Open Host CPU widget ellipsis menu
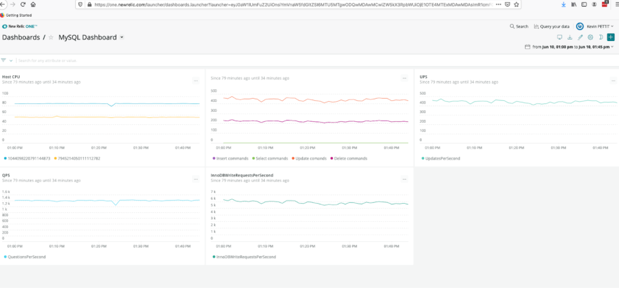619x288 pixels. click(x=196, y=80)
